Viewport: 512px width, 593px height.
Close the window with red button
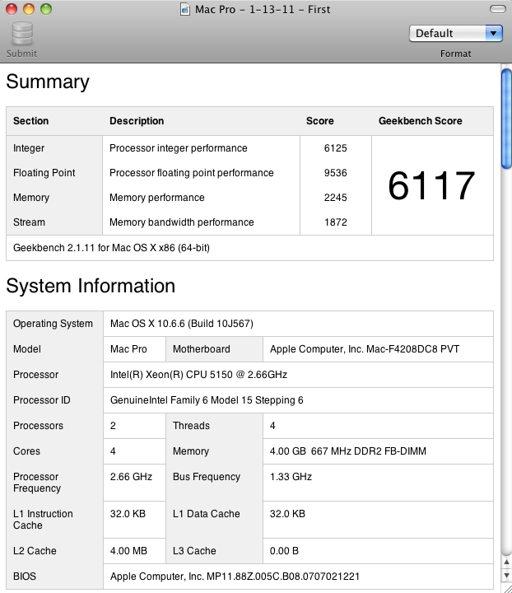pos(12,9)
